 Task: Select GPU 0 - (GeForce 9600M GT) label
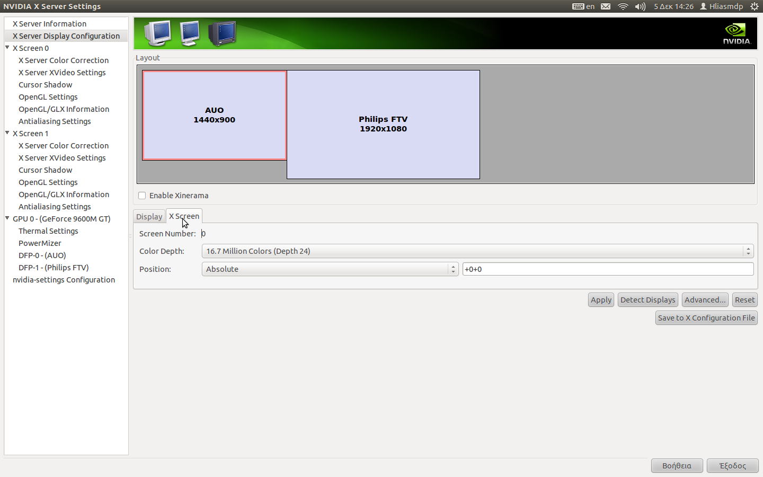(x=61, y=219)
